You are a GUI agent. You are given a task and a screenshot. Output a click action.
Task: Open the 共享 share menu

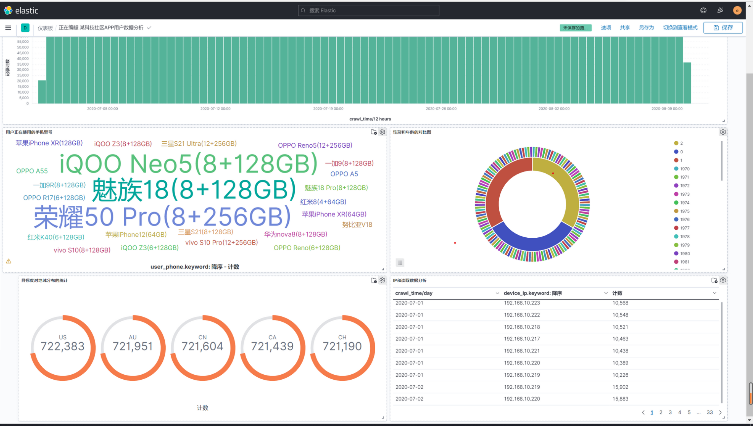pos(626,28)
